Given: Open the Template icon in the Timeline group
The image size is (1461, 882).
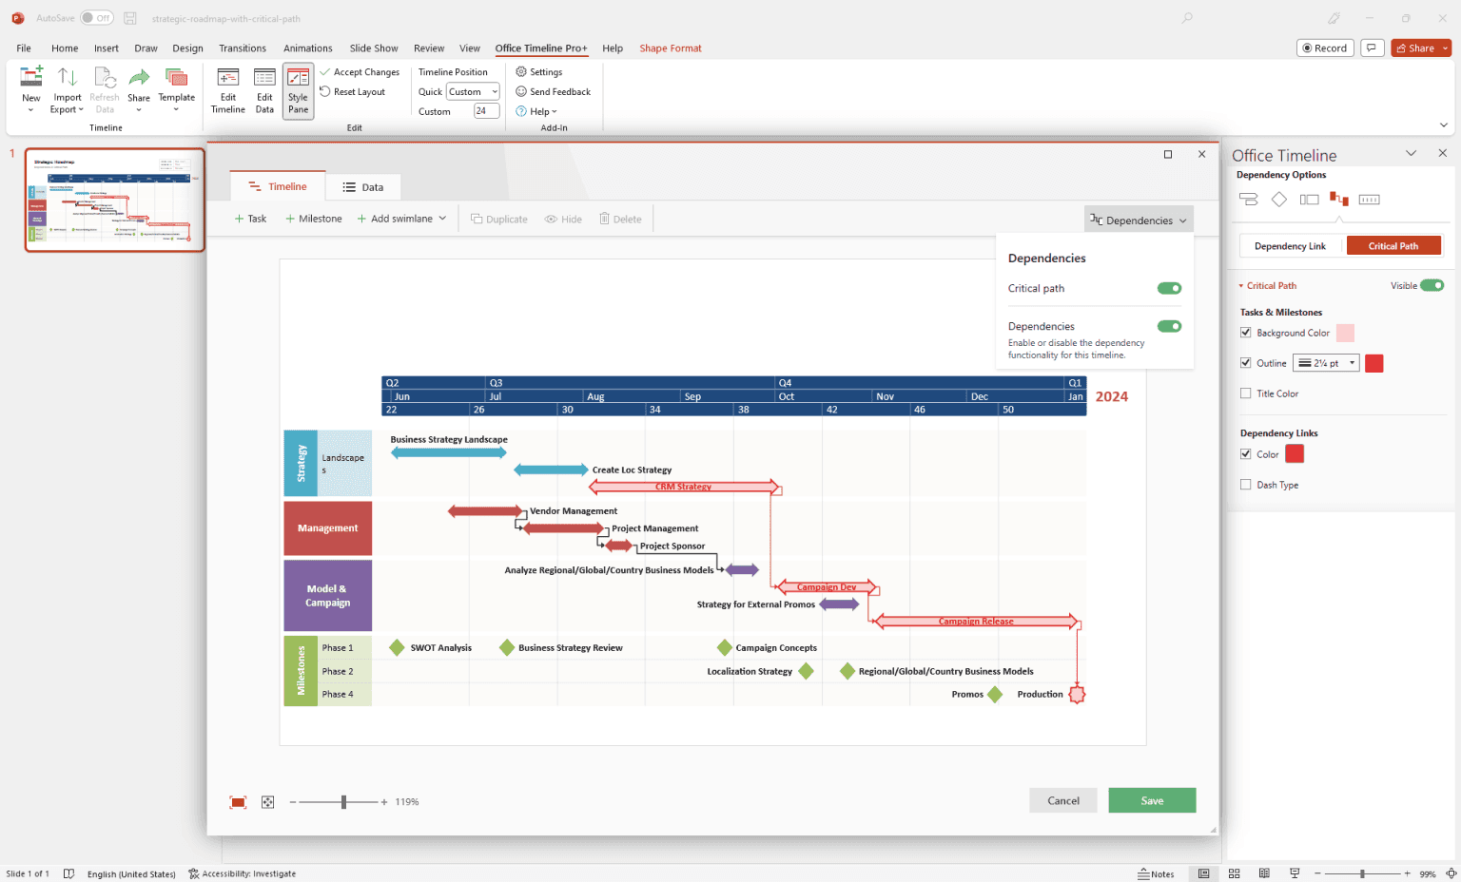Looking at the screenshot, I should coord(177,90).
